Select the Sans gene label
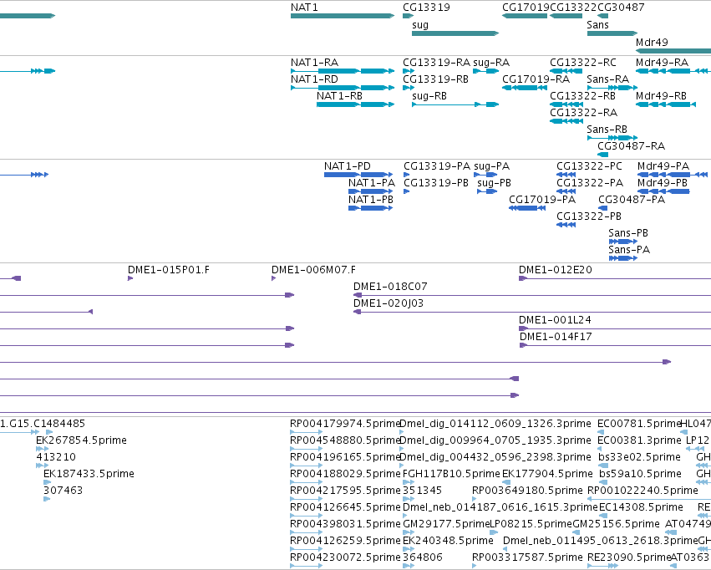 tap(597, 25)
